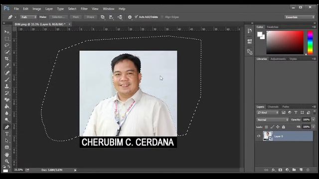This screenshot has height=179, width=319.
Task: Hide Layer 0 with eye icon
Action: 259,136
